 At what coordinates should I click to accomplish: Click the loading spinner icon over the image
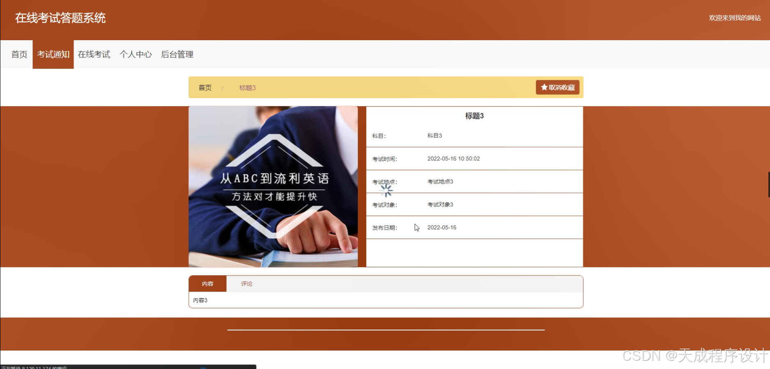click(x=386, y=190)
